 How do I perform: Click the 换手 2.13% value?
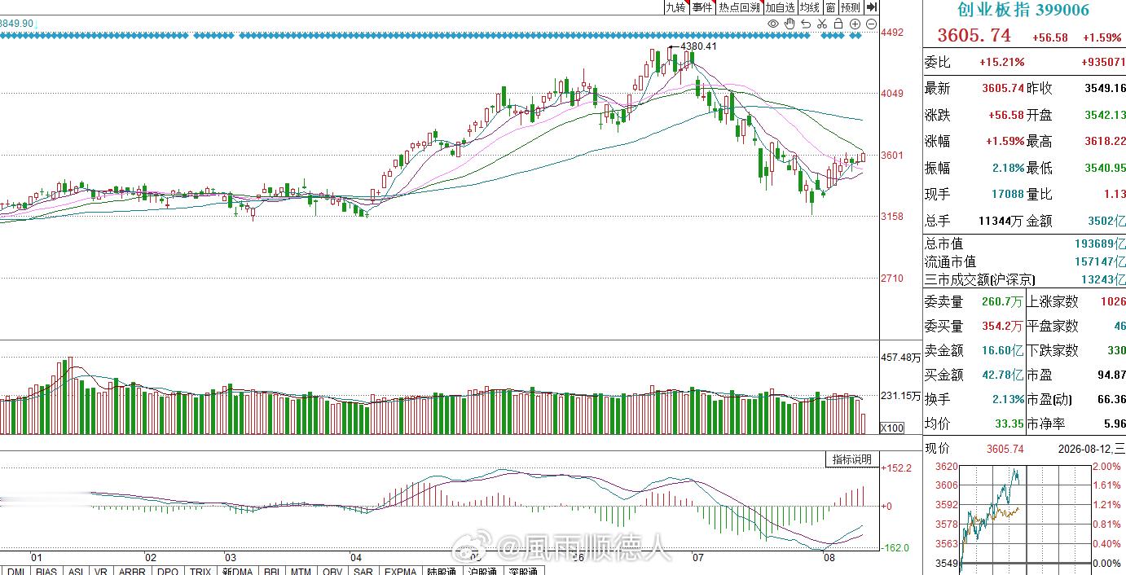[x=1009, y=399]
